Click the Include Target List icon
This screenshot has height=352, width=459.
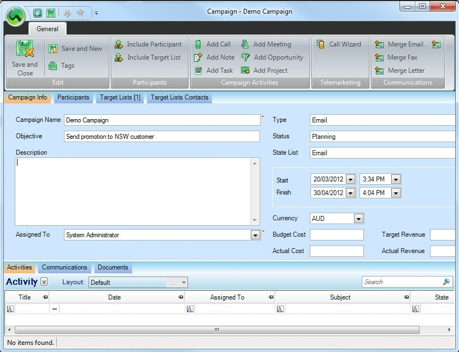pos(119,57)
